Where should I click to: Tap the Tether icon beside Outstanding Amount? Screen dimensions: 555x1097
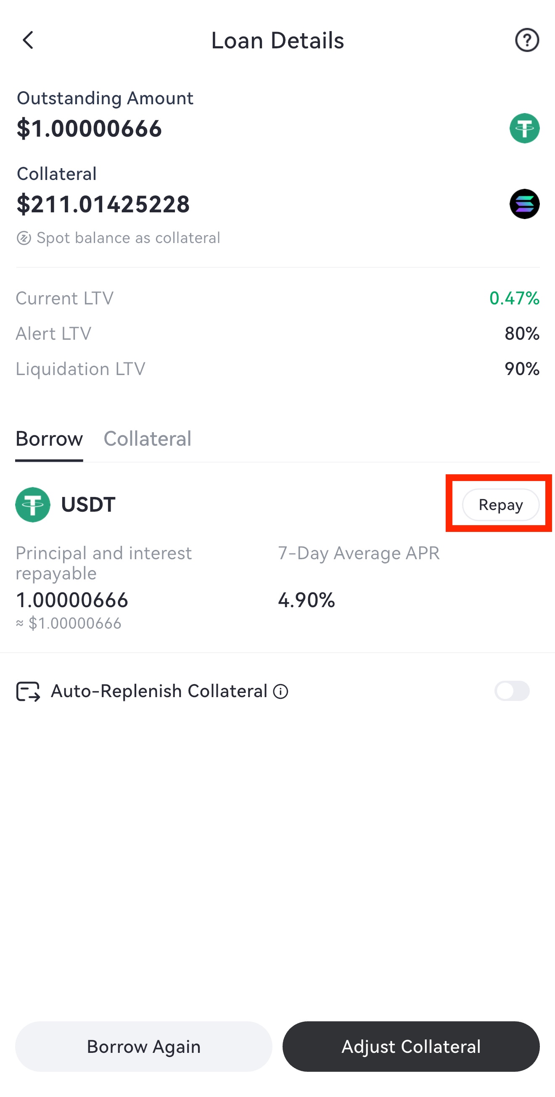click(x=524, y=128)
